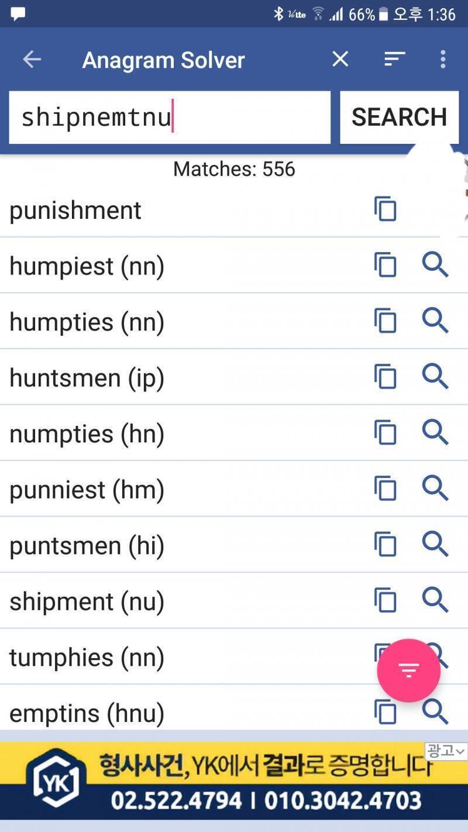Click the SEARCH button
Image resolution: width=468 pixels, height=832 pixels.
tap(399, 117)
